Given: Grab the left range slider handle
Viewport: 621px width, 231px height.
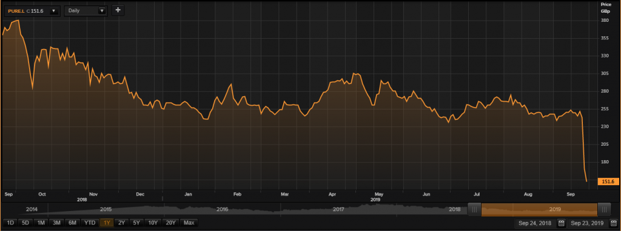Looking at the screenshot, I should pyautogui.click(x=474, y=209).
